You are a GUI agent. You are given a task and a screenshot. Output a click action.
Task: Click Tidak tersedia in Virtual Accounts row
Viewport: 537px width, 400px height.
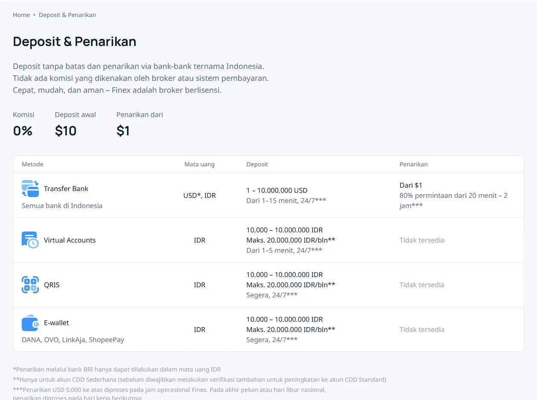[422, 240]
